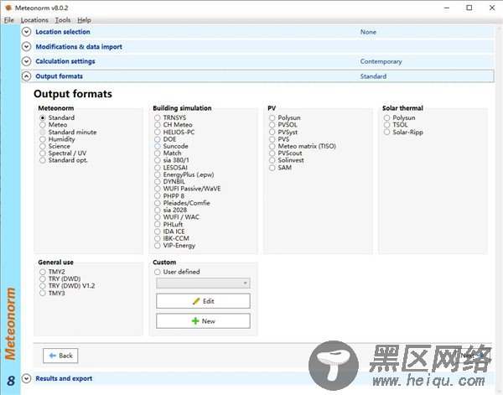
Task: Expand the Calculation settings chevron
Action: (x=26, y=61)
